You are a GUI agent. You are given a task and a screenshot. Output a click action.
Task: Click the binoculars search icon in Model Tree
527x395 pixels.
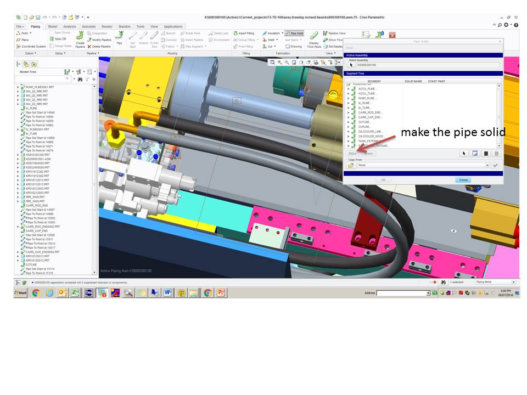tap(80, 79)
